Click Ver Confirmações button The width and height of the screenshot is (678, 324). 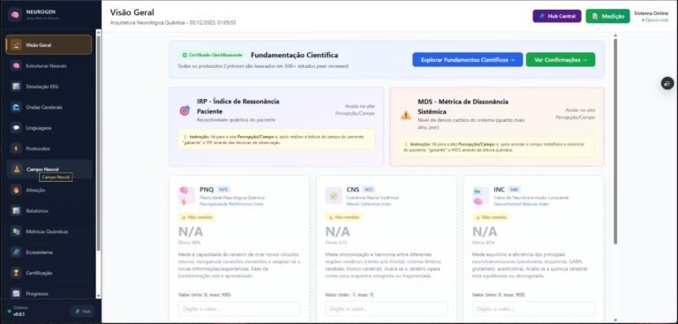(561, 60)
